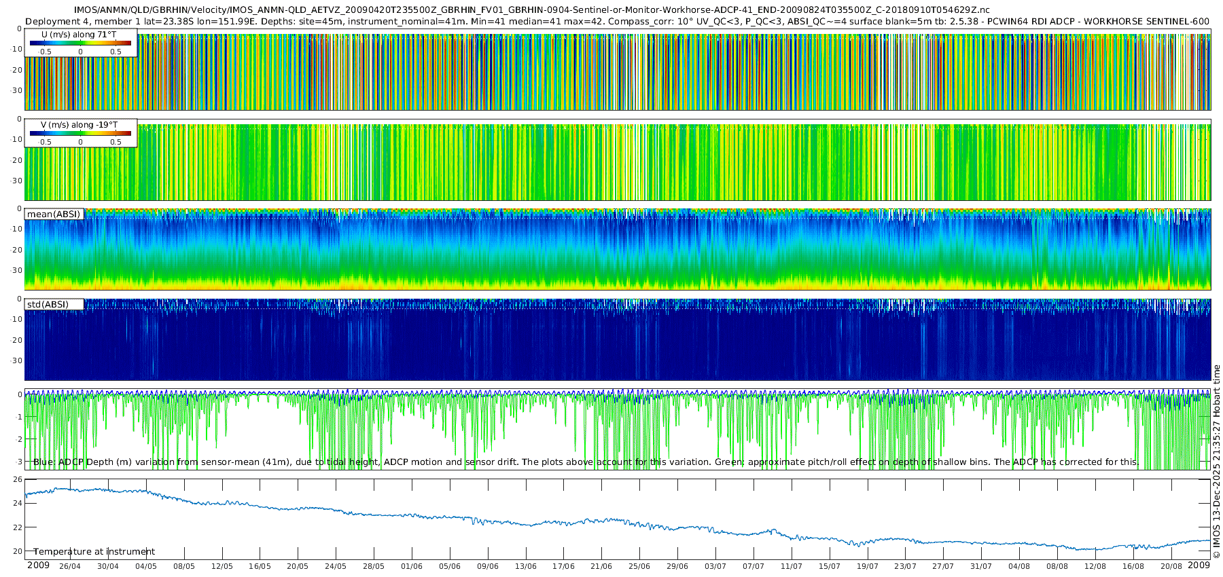This screenshot has width=1223, height=577.
Task: Click the 'U (m/s) along 71°T' legend title
Action: point(79,35)
